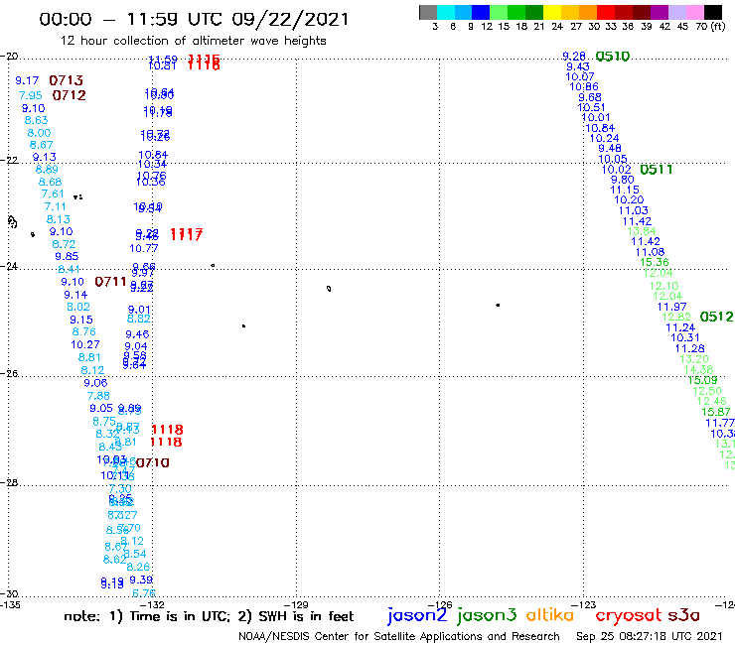
Task: Click the pink swatch near 70 ft
Action: click(694, 13)
